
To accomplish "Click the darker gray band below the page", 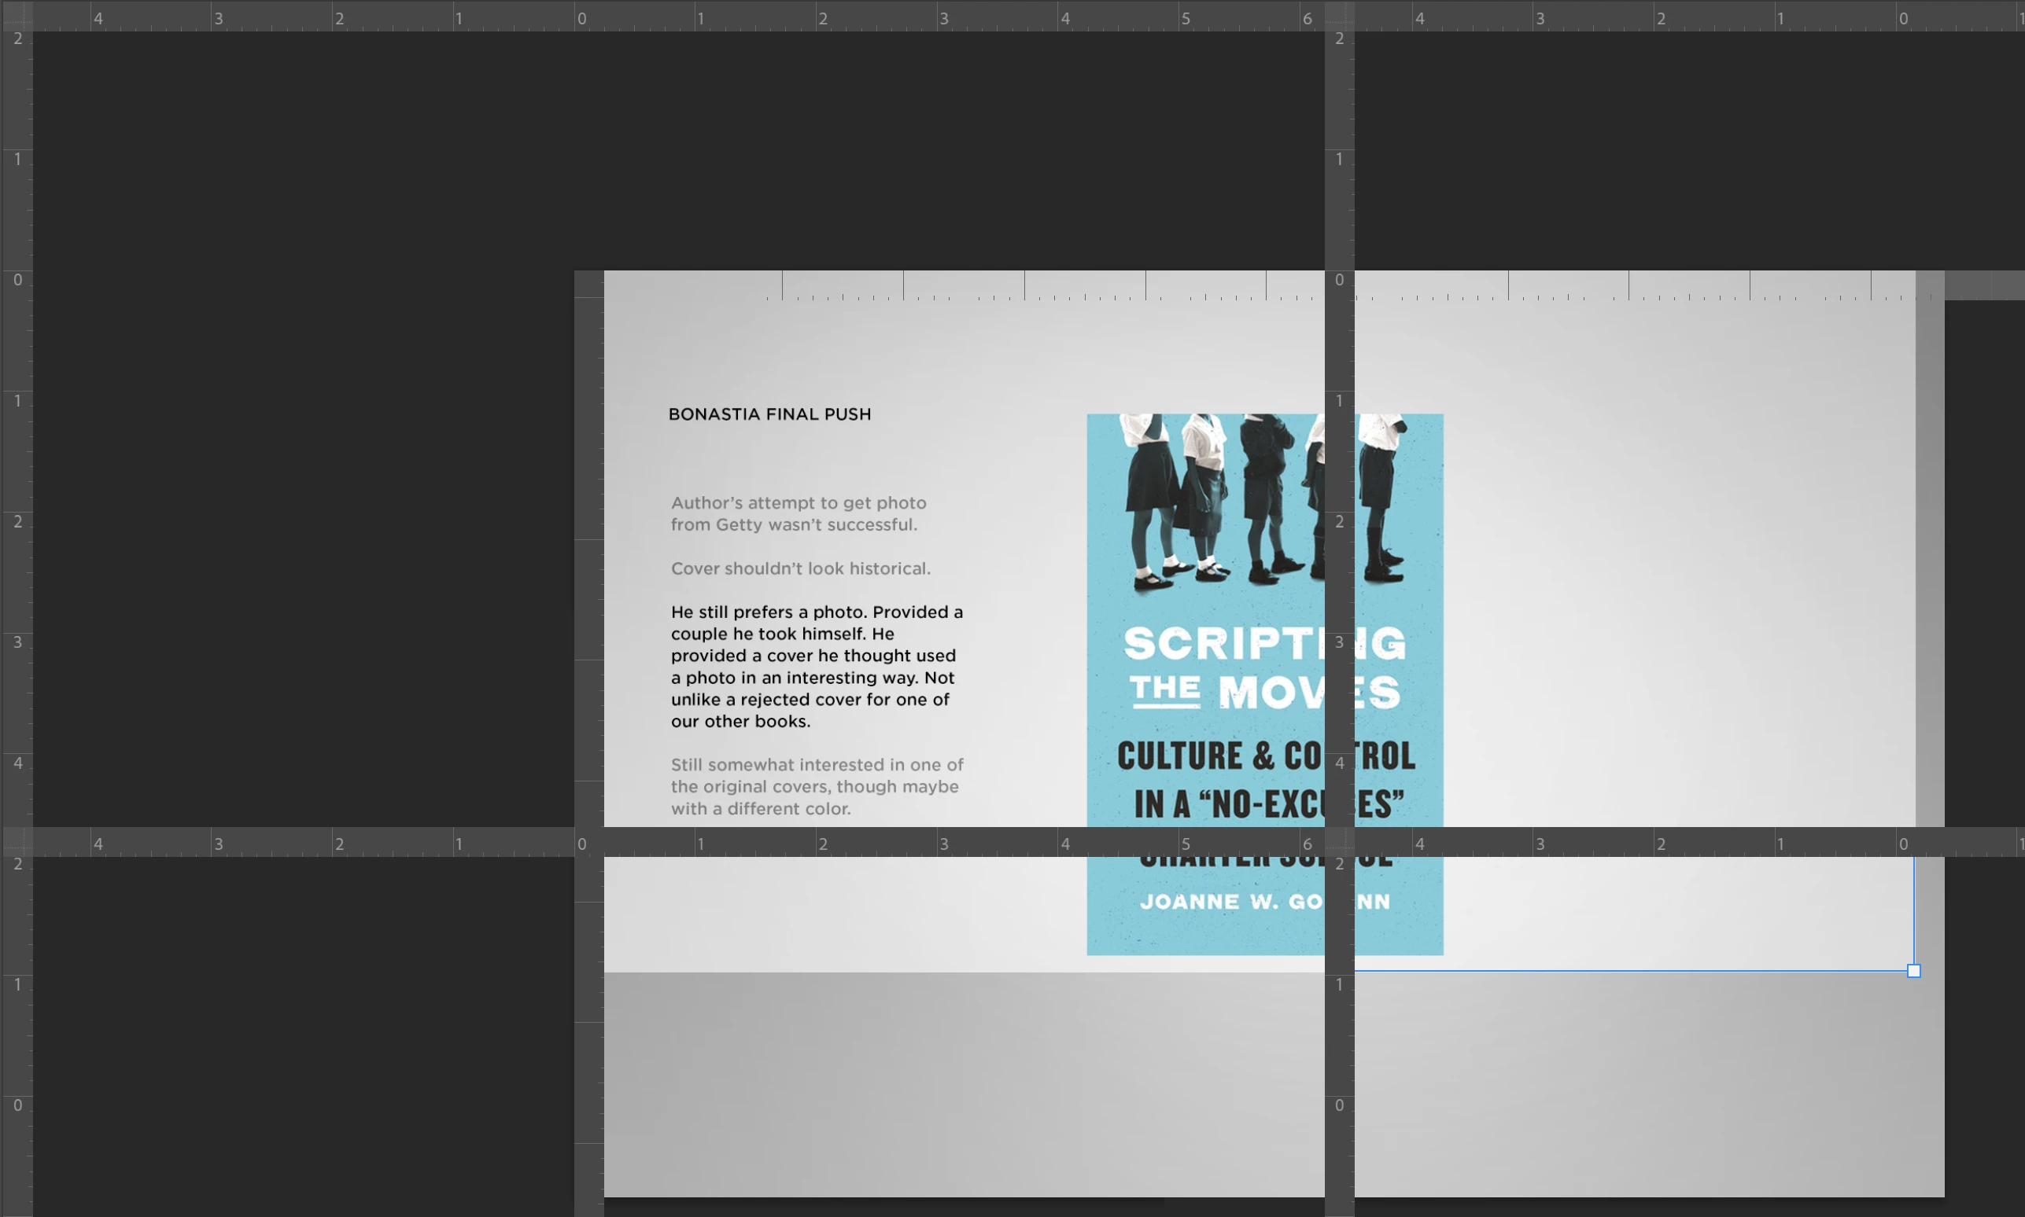I will click(x=964, y=1083).
